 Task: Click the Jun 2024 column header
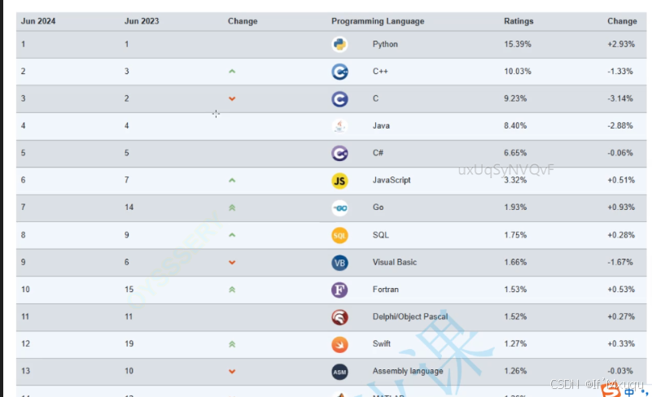(37, 21)
